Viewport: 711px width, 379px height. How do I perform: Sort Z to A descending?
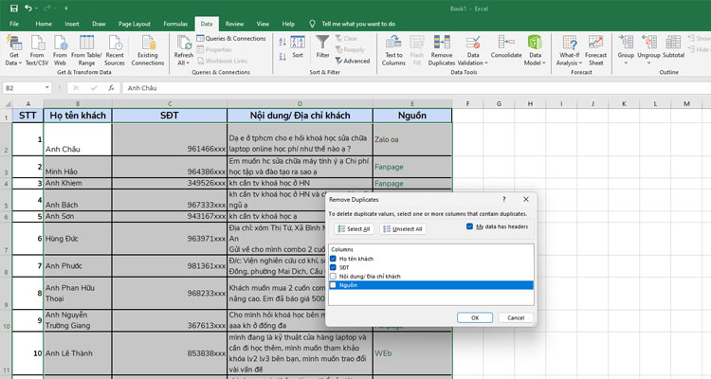click(283, 57)
